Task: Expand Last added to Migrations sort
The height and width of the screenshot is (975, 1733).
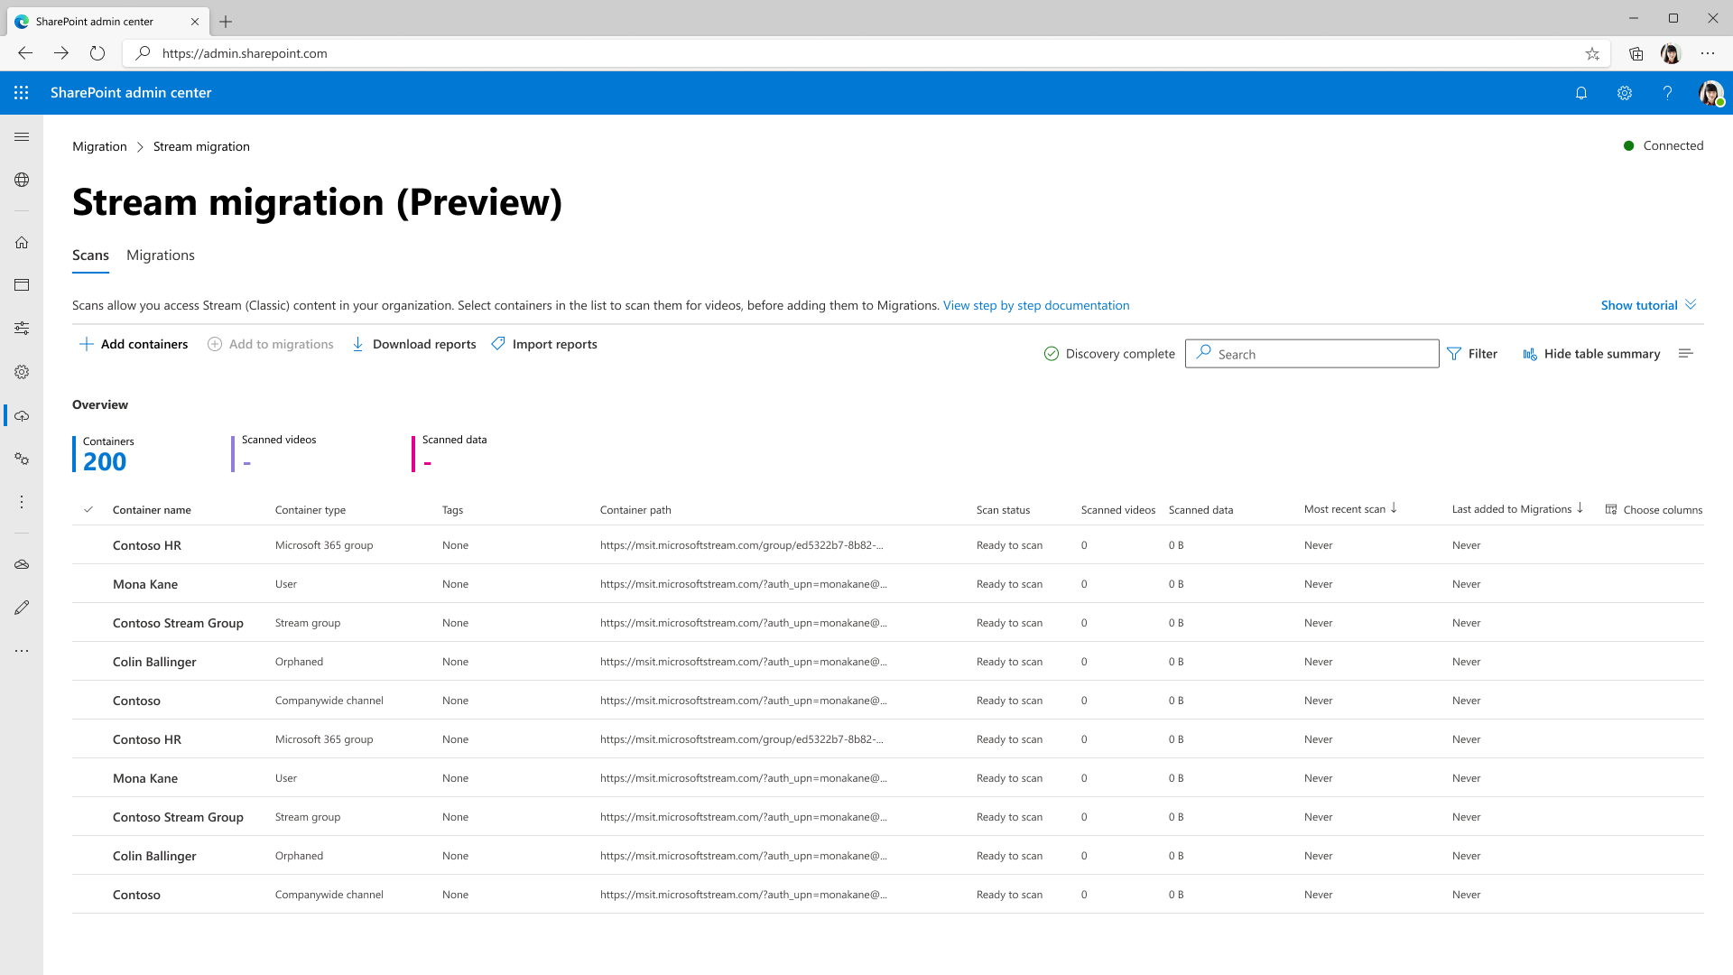Action: 1580,509
